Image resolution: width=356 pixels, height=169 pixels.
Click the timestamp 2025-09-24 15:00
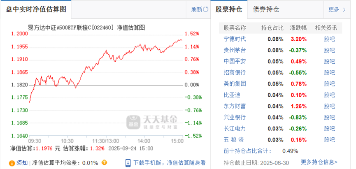pyautogui.click(x=131, y=148)
